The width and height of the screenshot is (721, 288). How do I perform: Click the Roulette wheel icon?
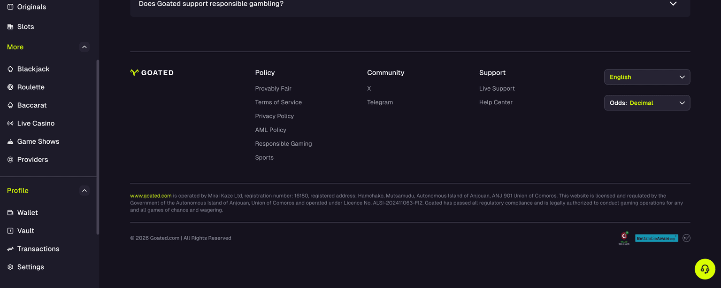10,87
